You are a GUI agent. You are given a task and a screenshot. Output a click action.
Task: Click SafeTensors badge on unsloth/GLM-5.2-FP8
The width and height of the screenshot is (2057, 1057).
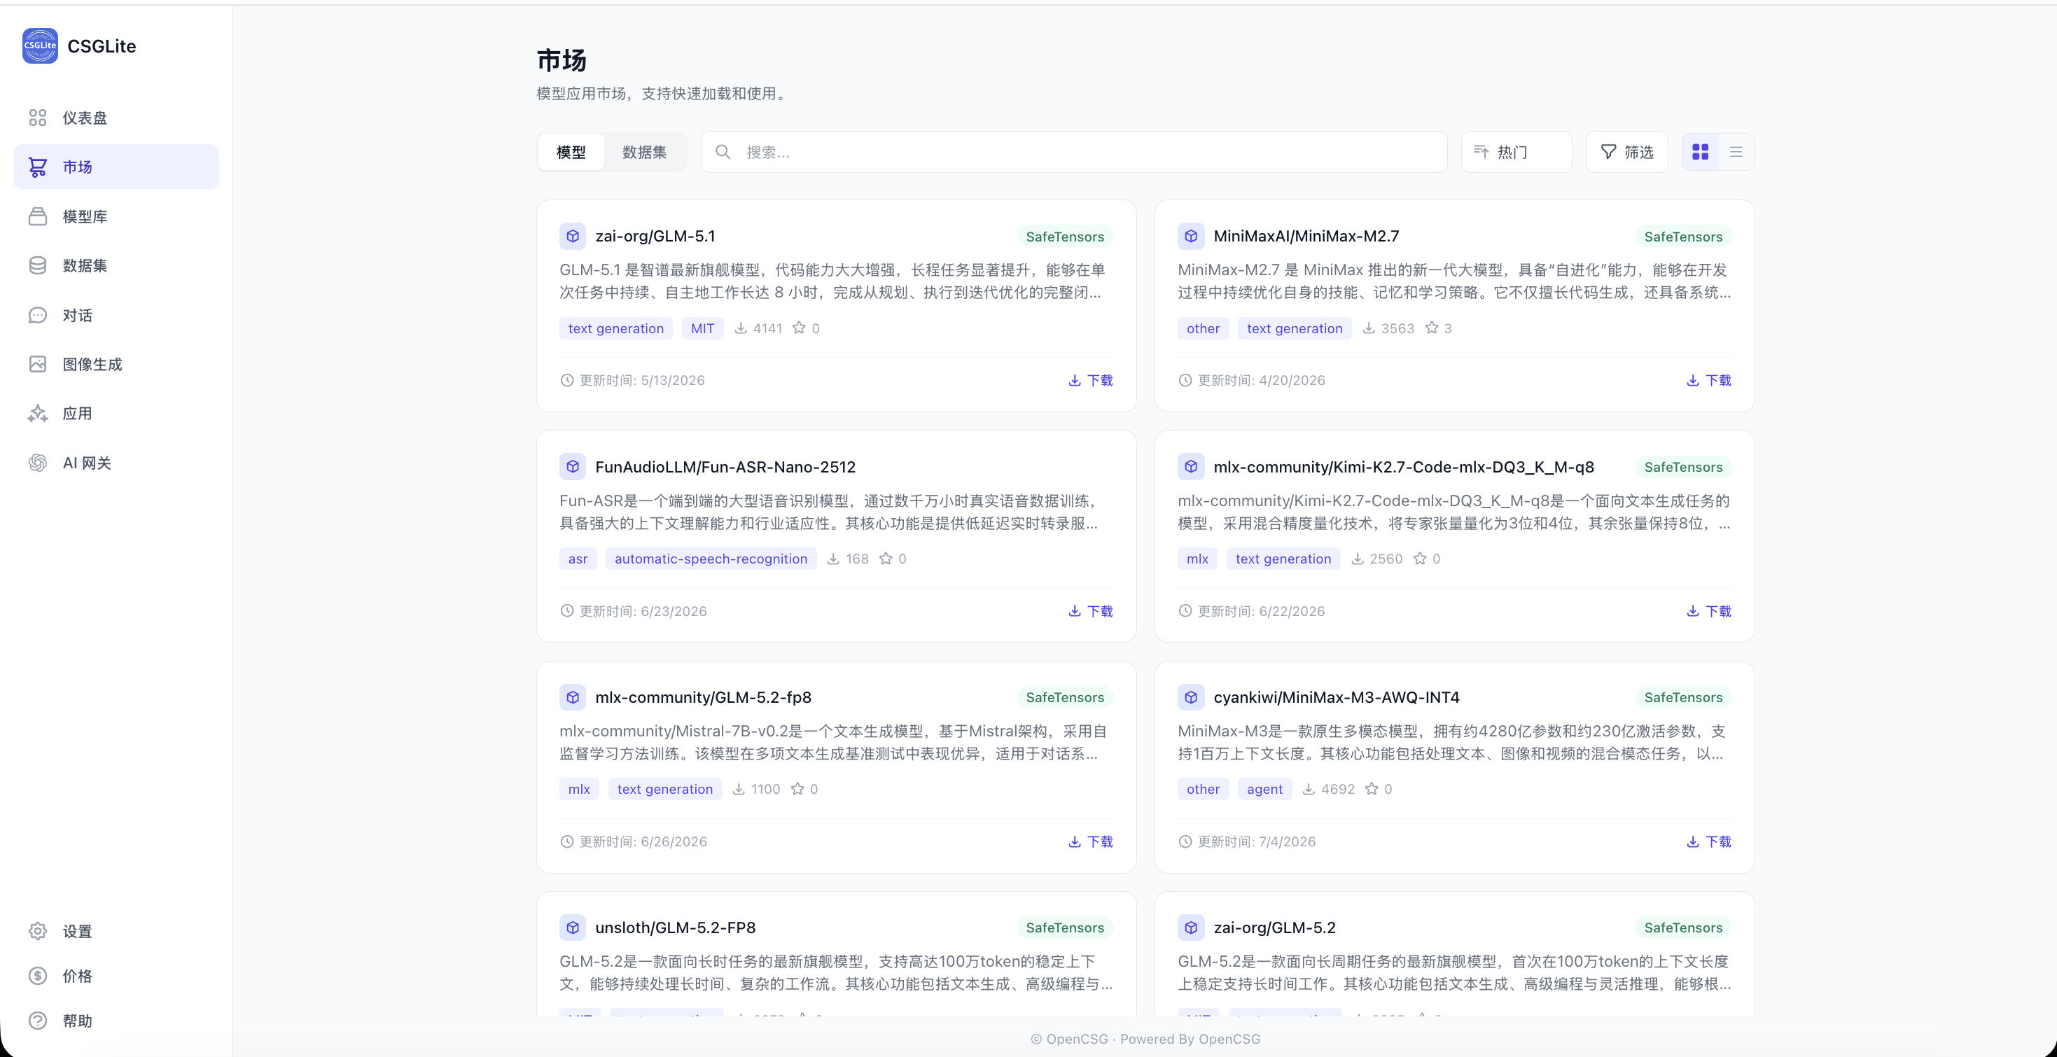pos(1065,927)
